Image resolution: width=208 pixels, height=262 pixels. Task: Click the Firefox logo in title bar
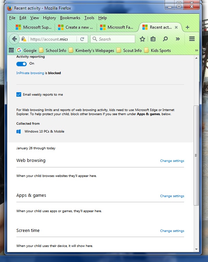[x=10, y=8]
